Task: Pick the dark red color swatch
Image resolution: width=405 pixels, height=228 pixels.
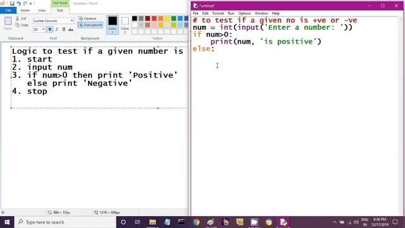Action: tap(147, 18)
